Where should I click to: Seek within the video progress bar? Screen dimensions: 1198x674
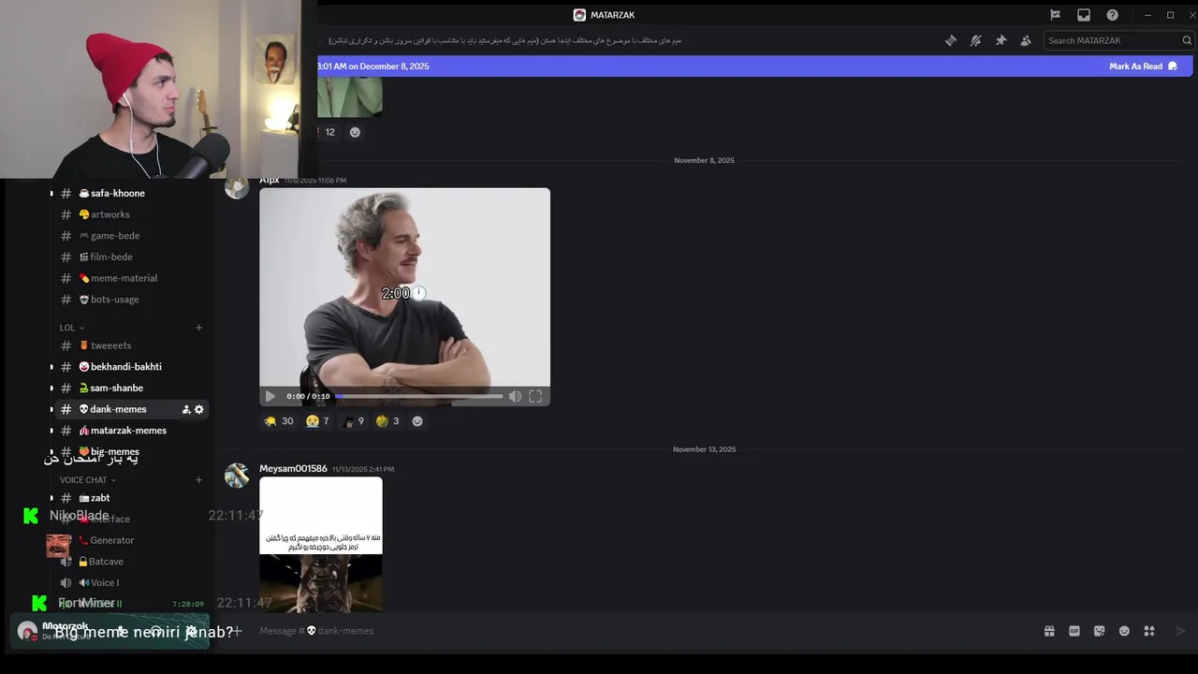[418, 396]
